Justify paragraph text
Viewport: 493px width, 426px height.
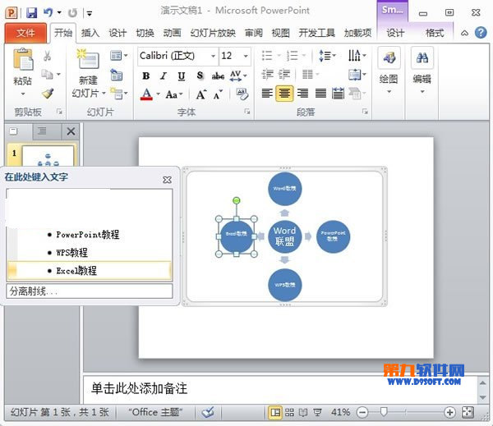(320, 93)
